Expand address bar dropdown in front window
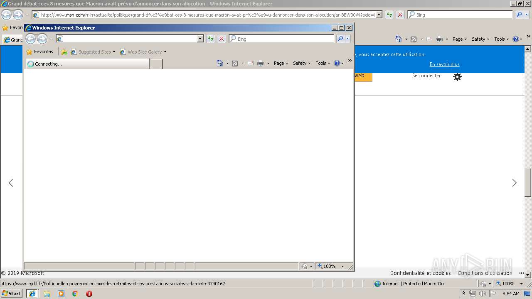 click(x=200, y=39)
